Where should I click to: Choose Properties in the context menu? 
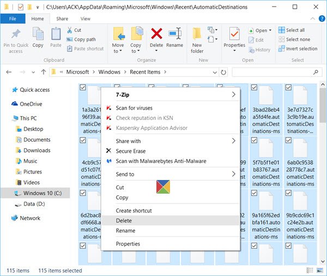(x=170, y=244)
